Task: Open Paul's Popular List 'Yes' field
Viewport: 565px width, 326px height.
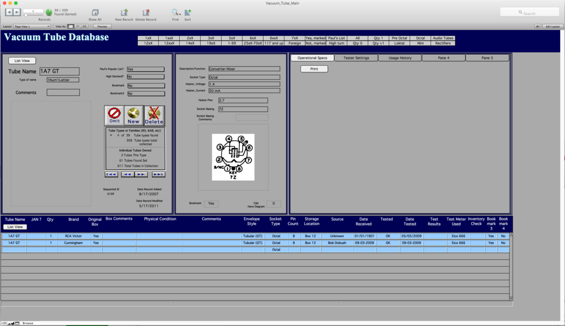Action: [x=146, y=69]
